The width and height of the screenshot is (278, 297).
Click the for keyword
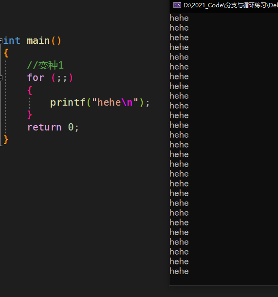click(36, 78)
